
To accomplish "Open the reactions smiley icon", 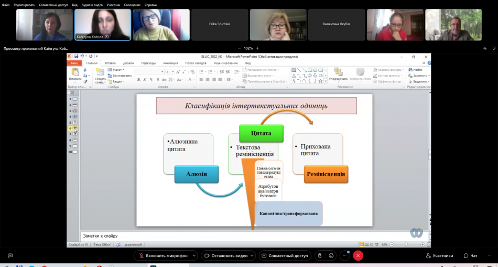I will click(331, 255).
